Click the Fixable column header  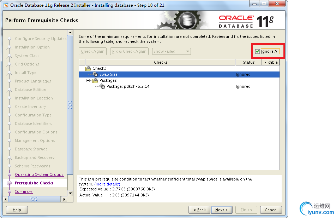point(271,62)
